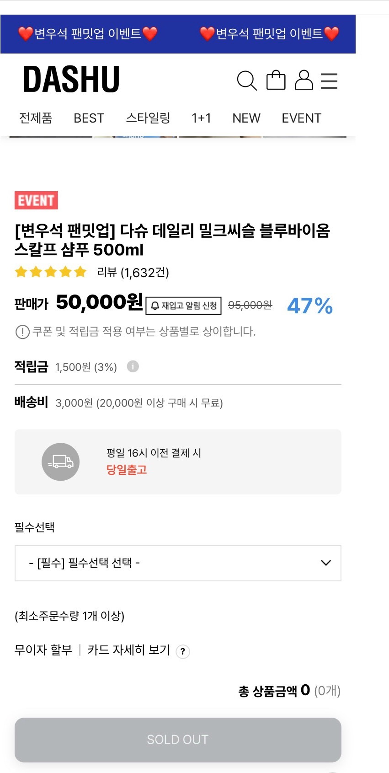Open the search magnifier icon
The width and height of the screenshot is (389, 773).
247,81
